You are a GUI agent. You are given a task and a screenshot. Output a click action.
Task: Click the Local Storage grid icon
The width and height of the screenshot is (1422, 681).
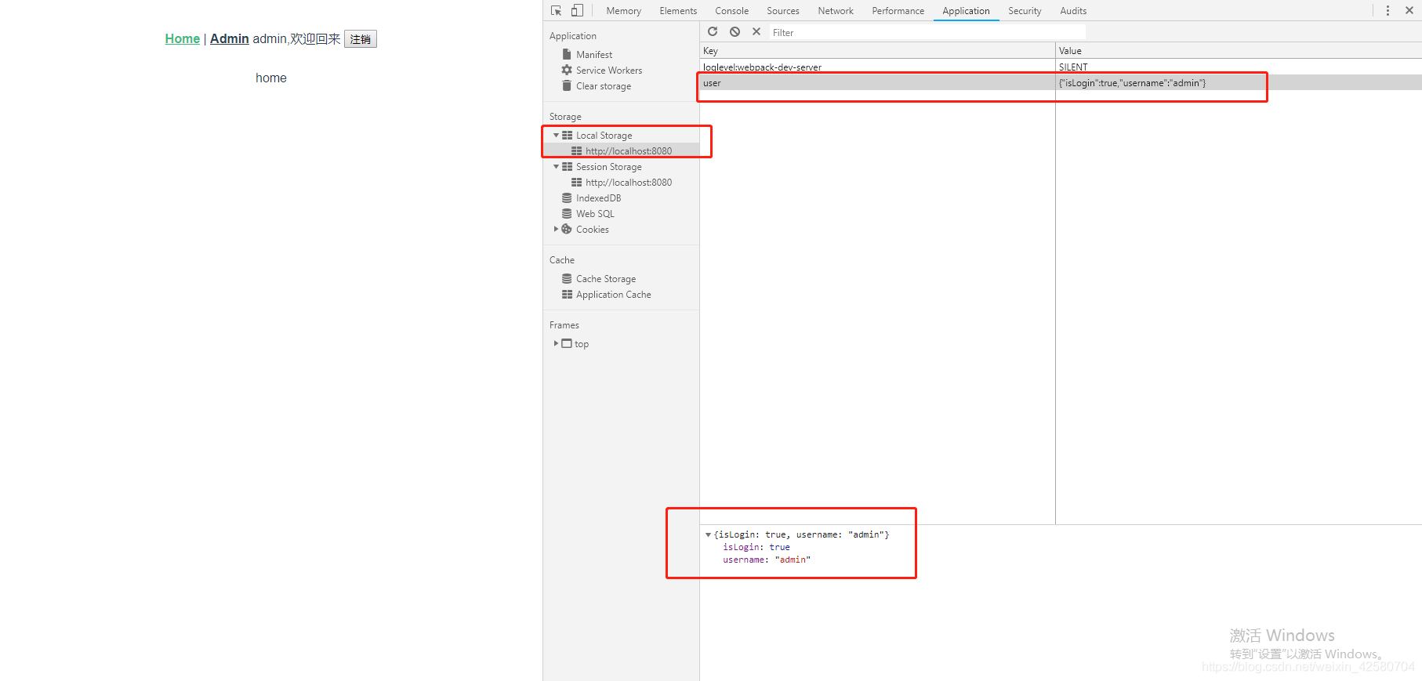point(567,135)
